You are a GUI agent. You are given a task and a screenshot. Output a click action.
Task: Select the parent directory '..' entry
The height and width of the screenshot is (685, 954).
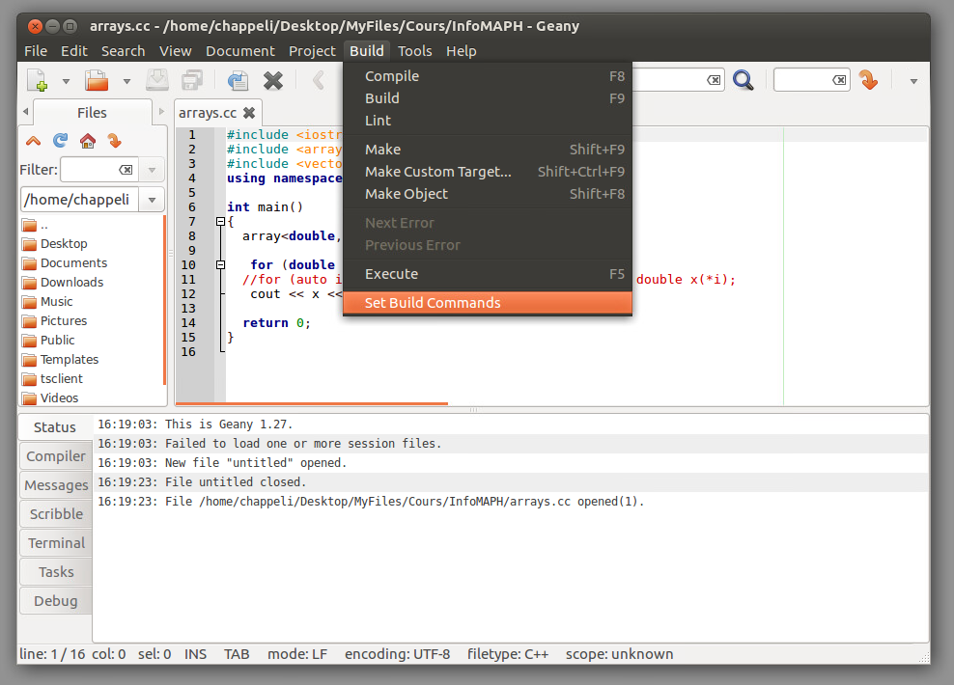pos(93,226)
